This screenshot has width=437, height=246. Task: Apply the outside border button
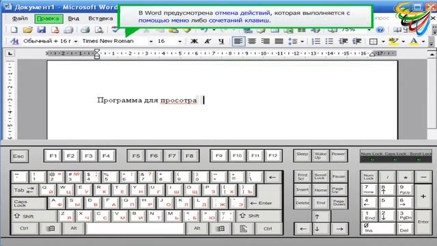[x=373, y=41]
